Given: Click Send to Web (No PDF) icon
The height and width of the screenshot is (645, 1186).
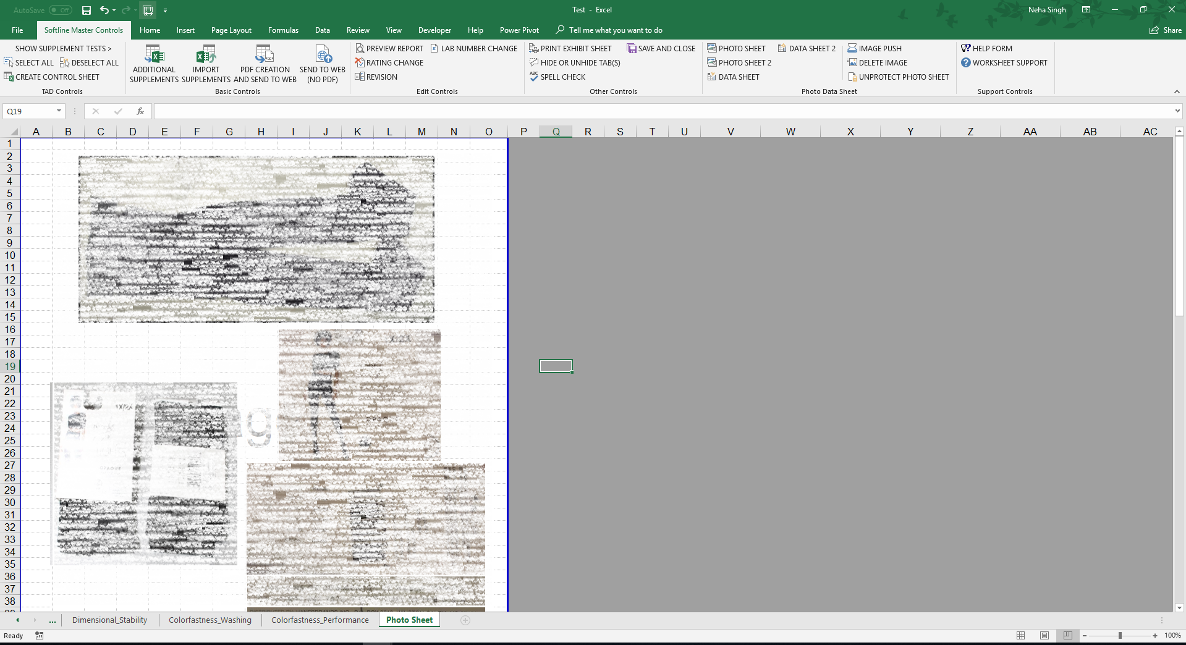Looking at the screenshot, I should click(x=323, y=55).
